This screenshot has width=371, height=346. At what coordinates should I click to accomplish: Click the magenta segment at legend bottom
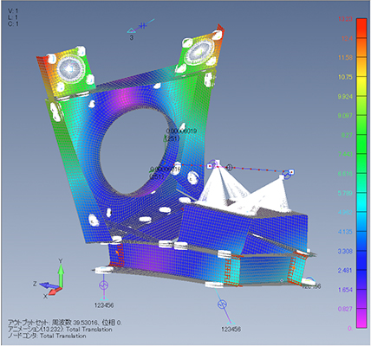click(x=361, y=318)
